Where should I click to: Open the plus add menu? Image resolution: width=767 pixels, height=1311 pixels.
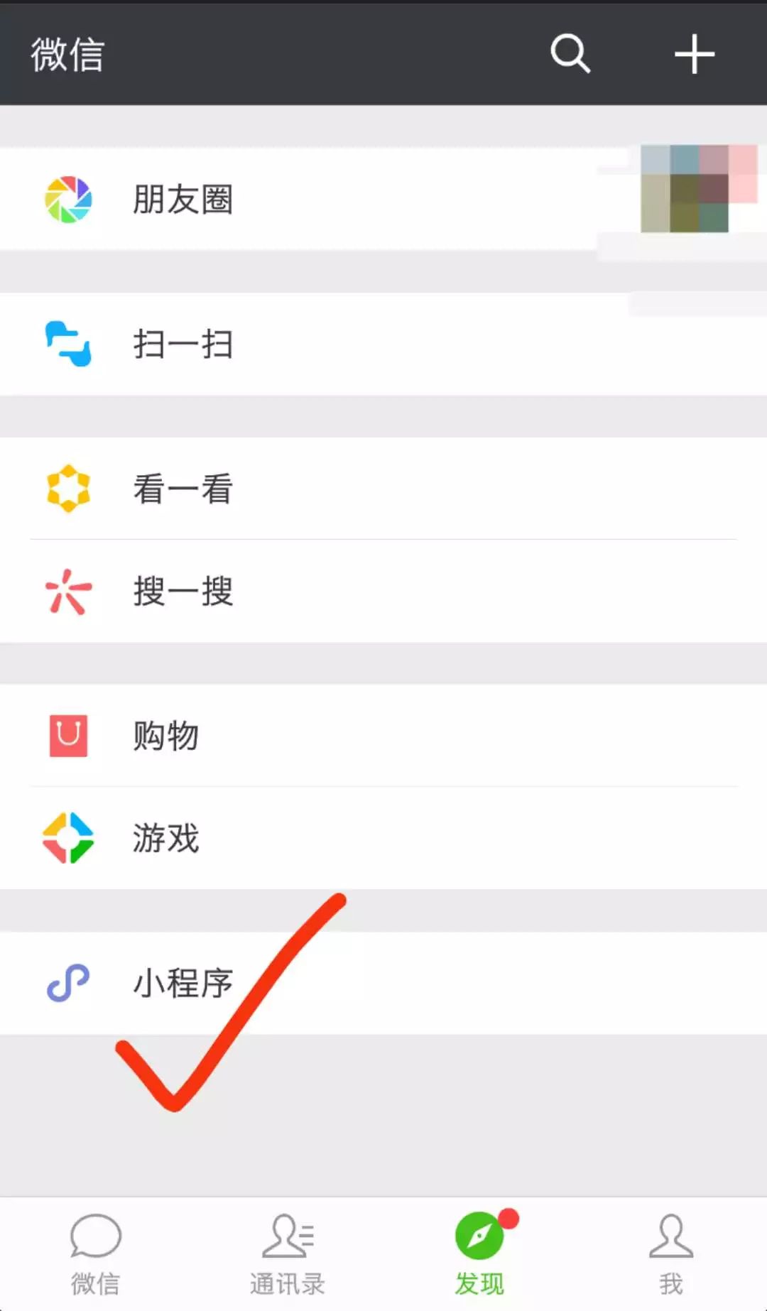pos(694,54)
